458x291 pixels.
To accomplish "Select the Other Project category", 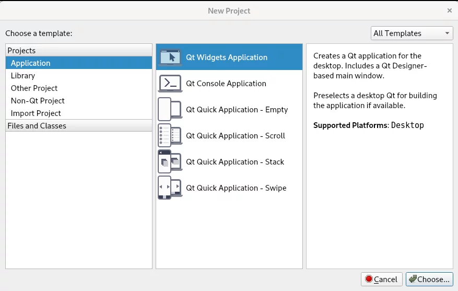I will tap(79, 88).
